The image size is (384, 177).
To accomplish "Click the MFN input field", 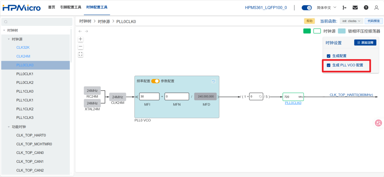I will pyautogui.click(x=177, y=97).
